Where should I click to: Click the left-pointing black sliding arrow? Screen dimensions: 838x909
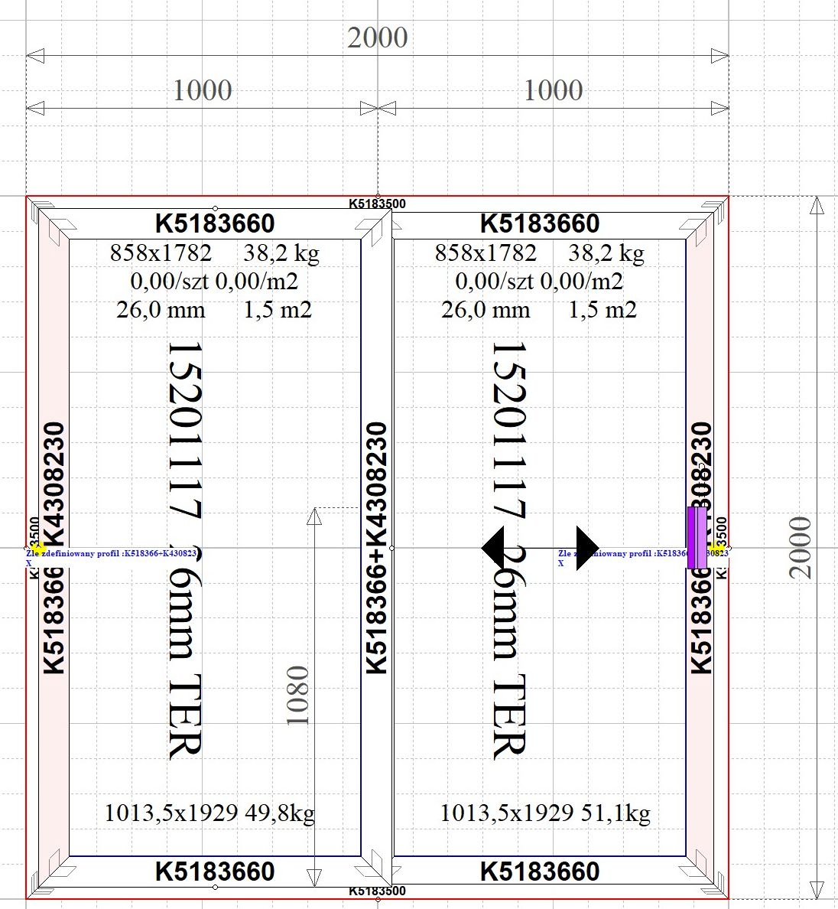[492, 548]
